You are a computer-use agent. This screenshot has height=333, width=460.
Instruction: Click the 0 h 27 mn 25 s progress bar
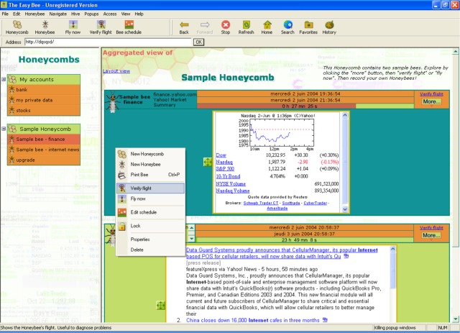305,106
